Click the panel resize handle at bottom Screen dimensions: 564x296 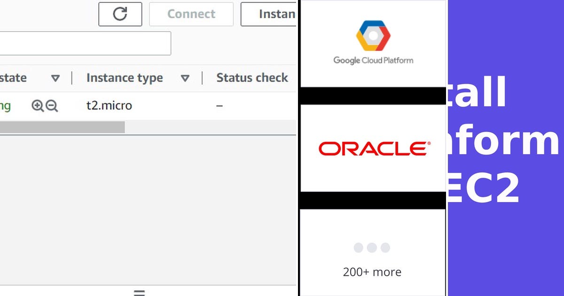point(139,292)
